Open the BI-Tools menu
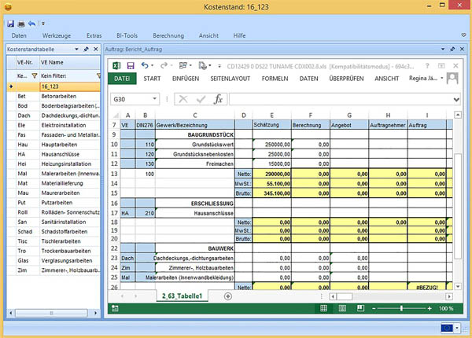The width and height of the screenshot is (472, 338). (127, 35)
